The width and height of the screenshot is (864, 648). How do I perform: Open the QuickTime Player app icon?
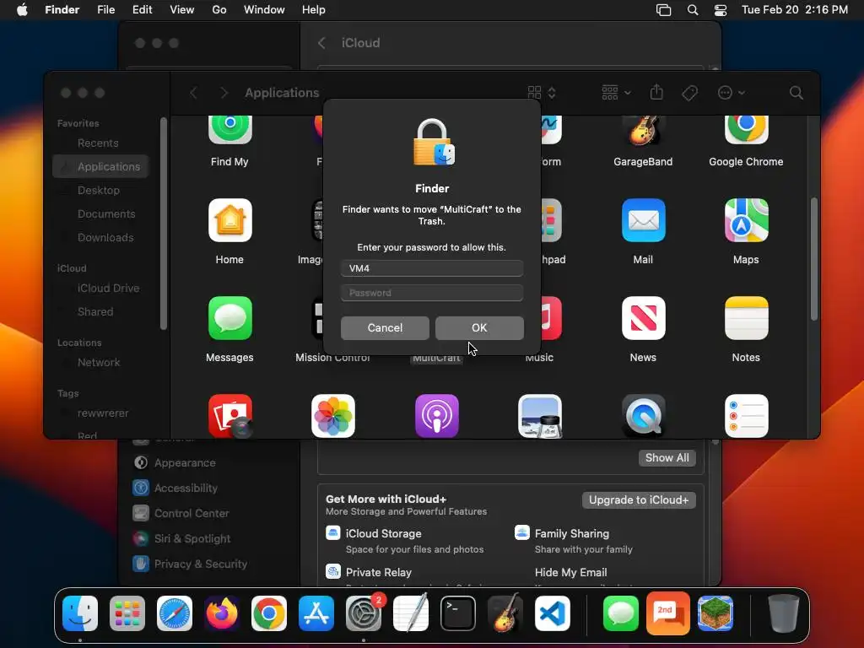coord(643,416)
